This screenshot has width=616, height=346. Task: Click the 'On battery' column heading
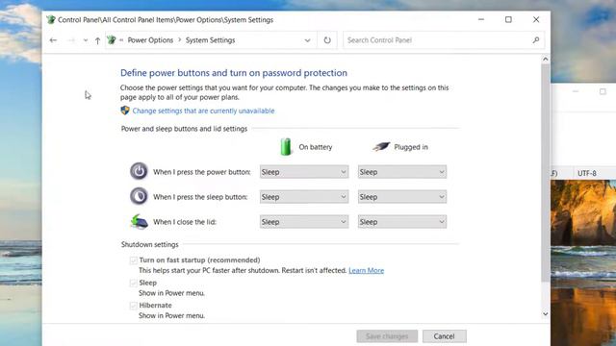coord(316,147)
